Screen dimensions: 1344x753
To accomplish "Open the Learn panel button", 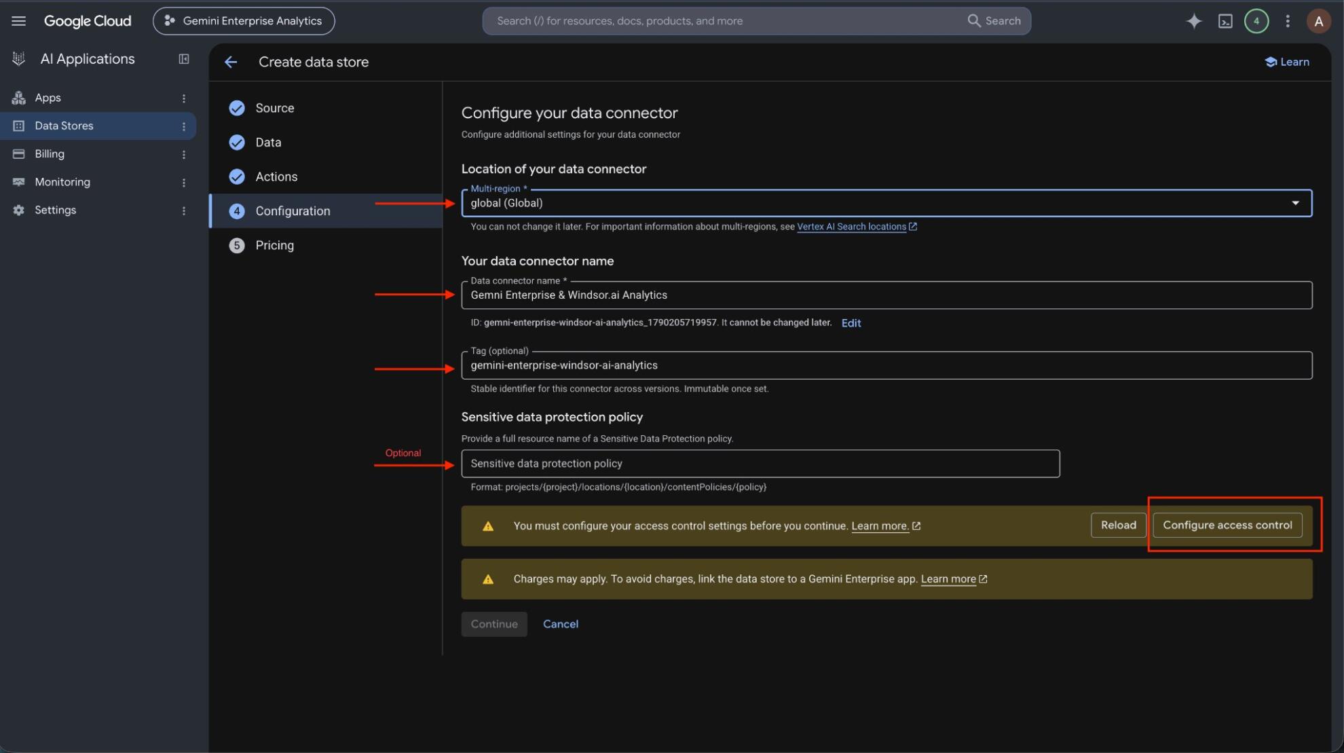I will pyautogui.click(x=1287, y=62).
